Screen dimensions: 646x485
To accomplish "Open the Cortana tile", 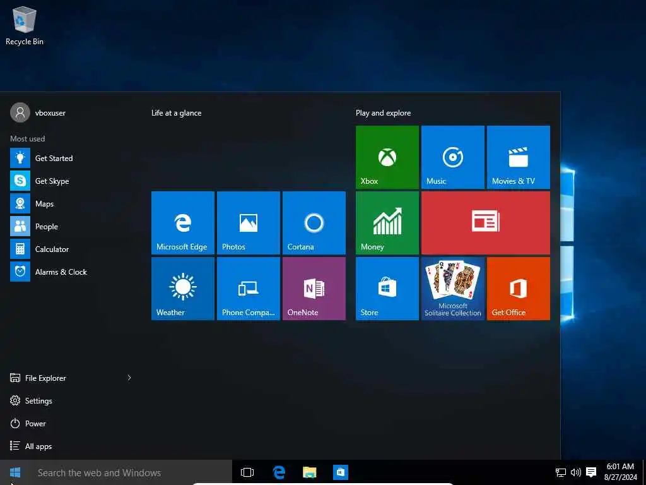I will pos(314,223).
